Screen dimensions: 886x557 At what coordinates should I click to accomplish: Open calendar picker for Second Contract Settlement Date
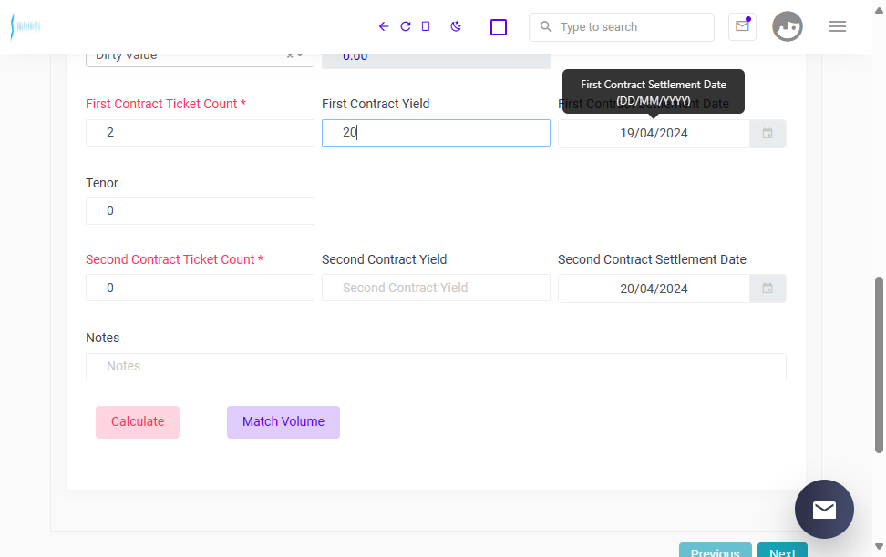click(768, 289)
